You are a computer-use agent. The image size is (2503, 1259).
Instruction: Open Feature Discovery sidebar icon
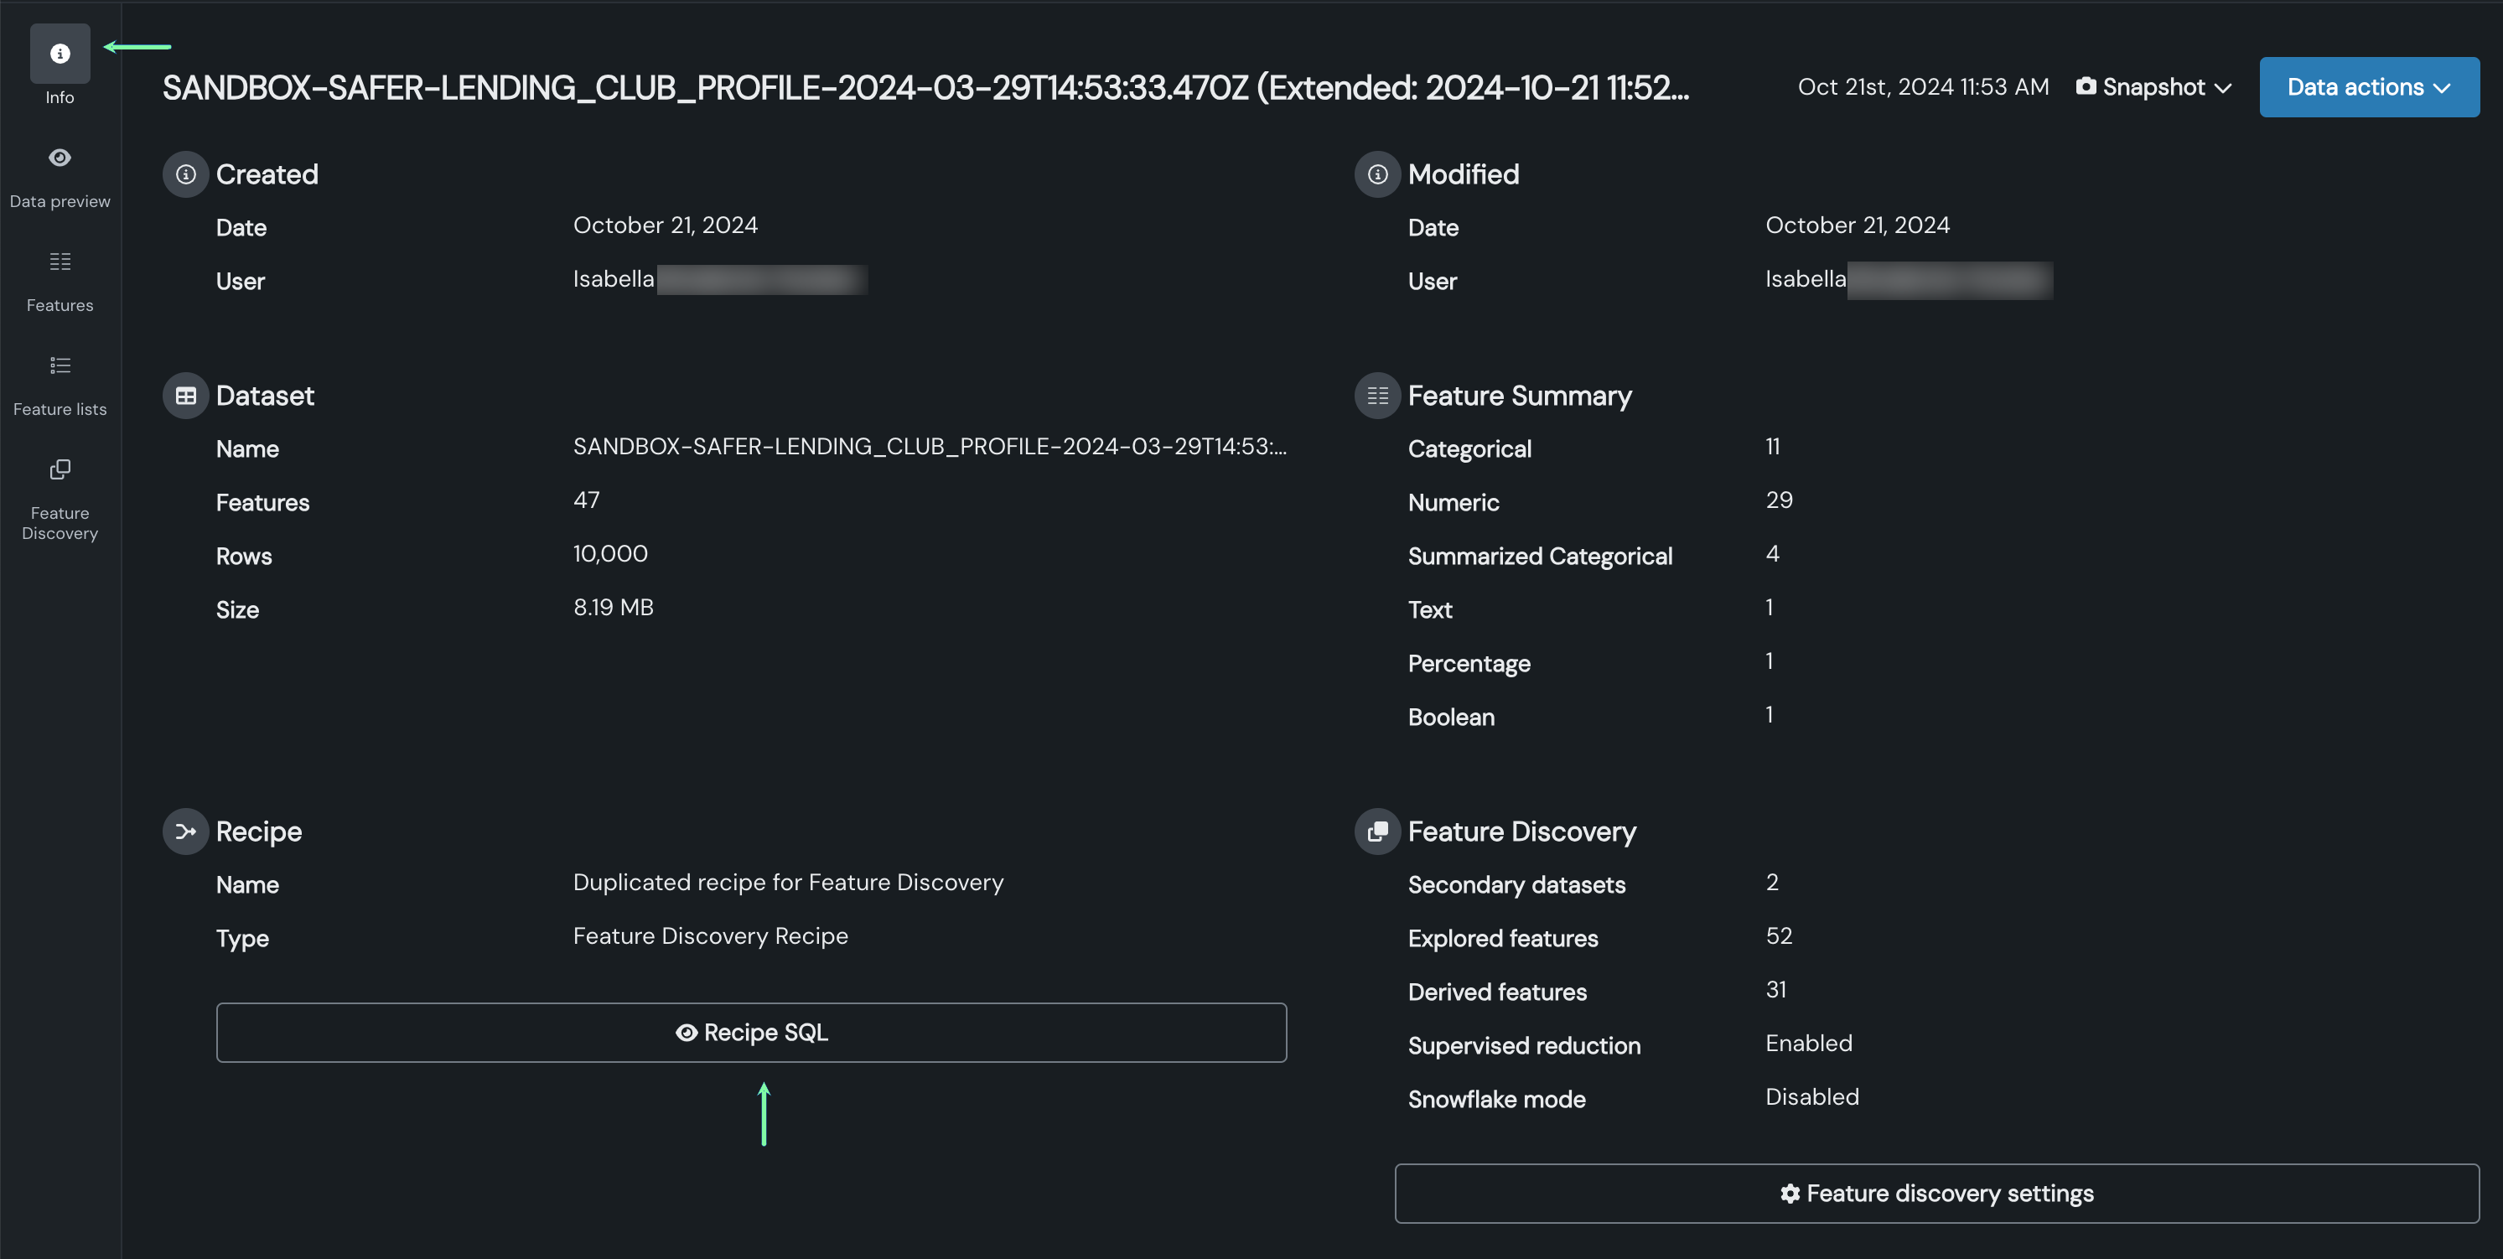60,469
